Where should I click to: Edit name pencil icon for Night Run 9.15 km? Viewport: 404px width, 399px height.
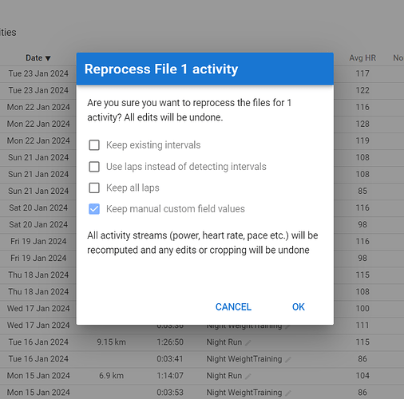point(248,342)
